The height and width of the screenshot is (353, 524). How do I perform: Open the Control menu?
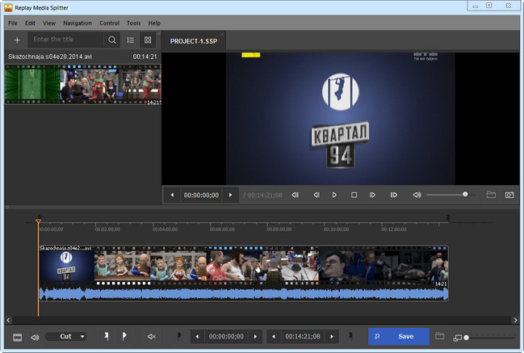109,23
